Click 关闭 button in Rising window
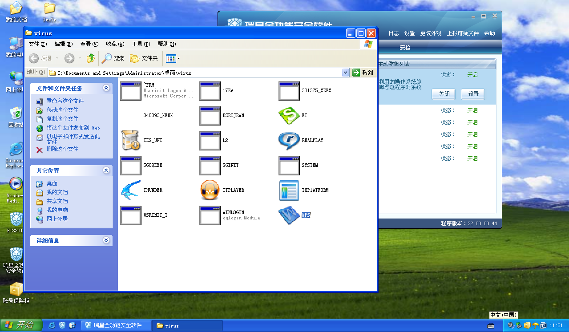 [444, 94]
